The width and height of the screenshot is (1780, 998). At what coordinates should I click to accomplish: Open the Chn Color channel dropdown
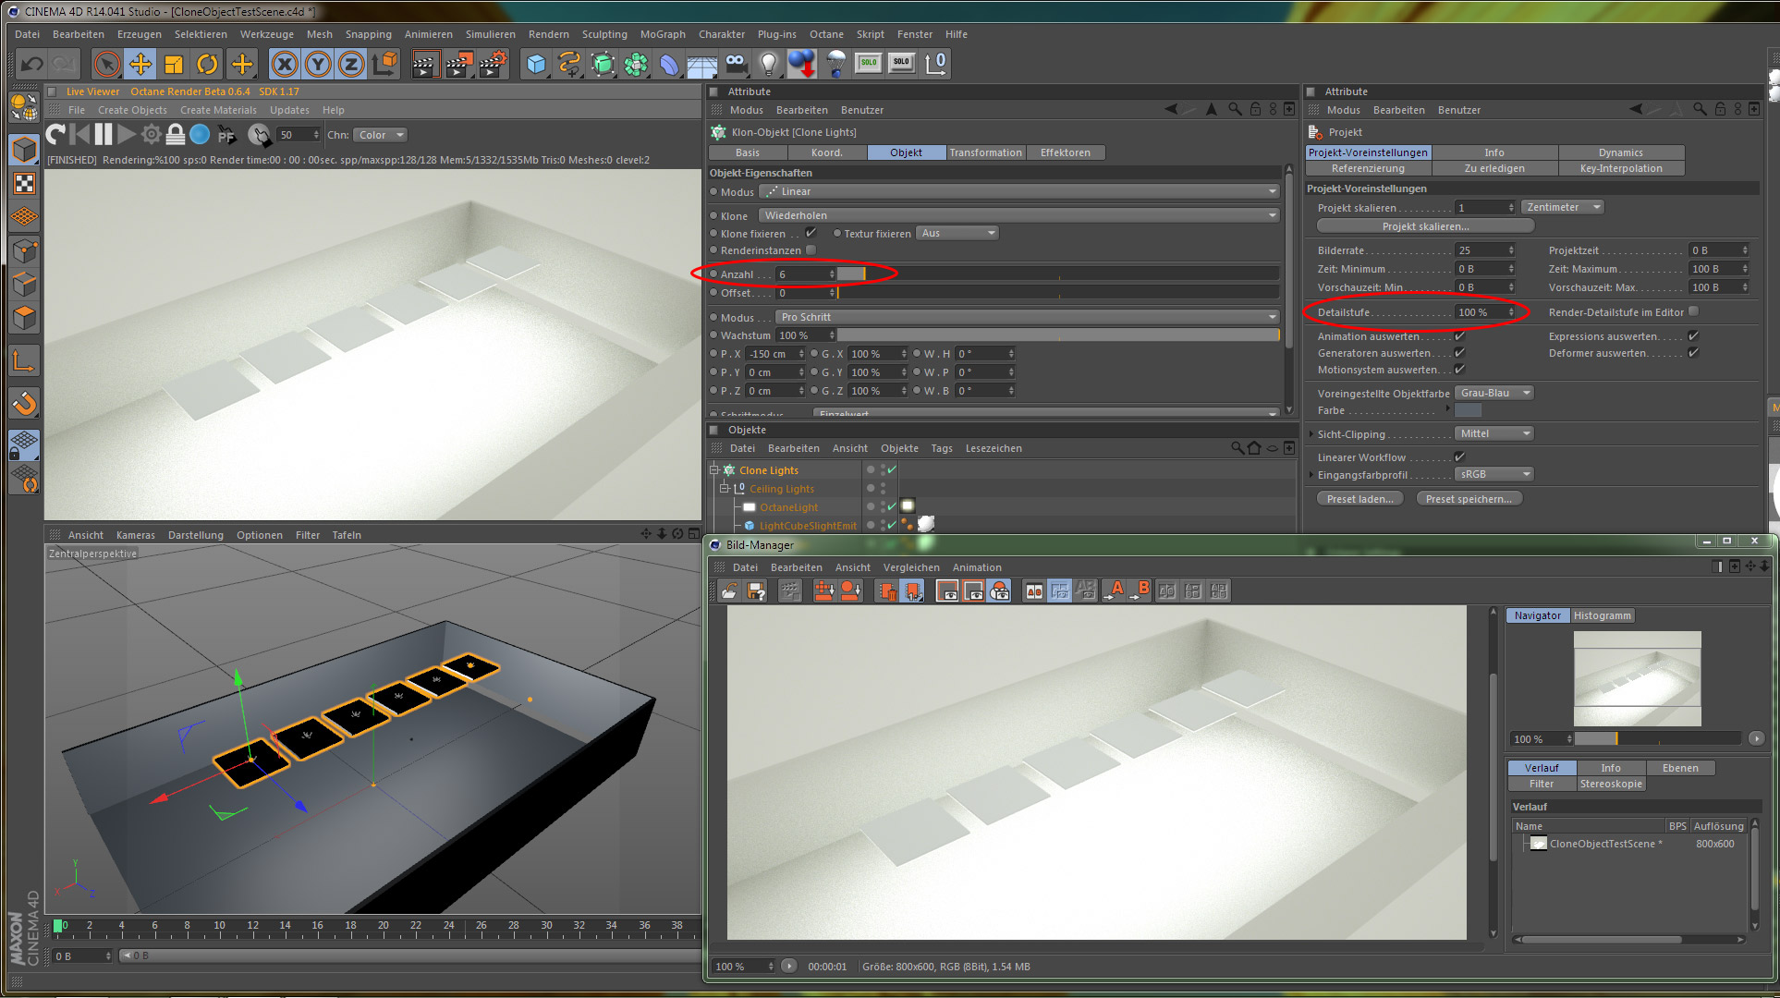click(x=381, y=135)
